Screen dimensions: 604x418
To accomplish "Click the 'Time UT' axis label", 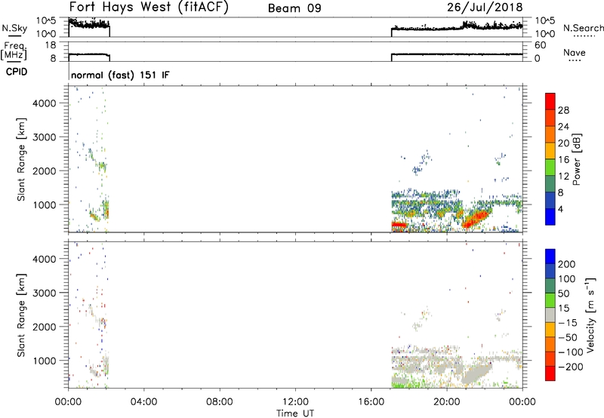I will 295,413.
